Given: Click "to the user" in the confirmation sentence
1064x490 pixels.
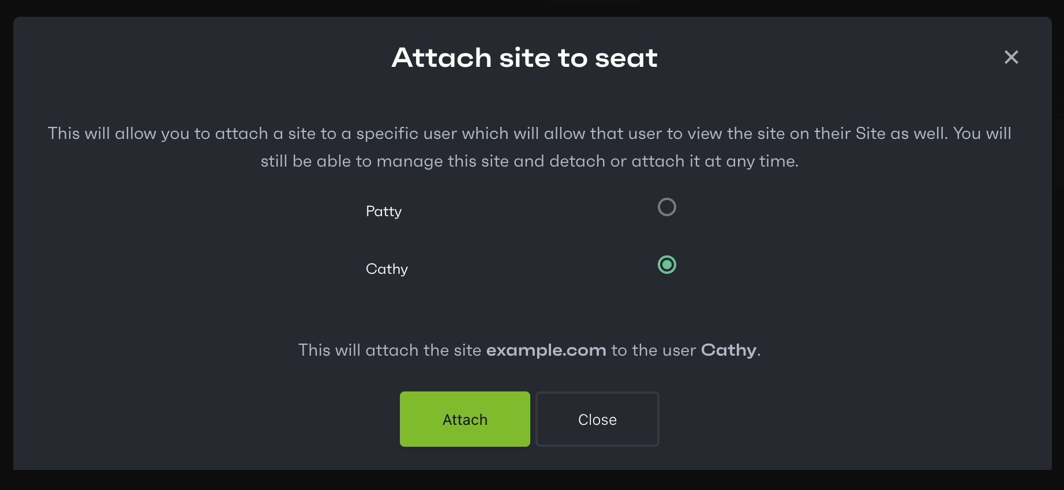Looking at the screenshot, I should 654,350.
